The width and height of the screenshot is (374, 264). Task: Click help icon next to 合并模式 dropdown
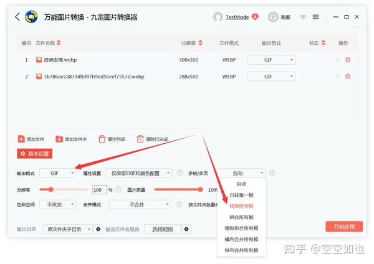[x=179, y=204]
